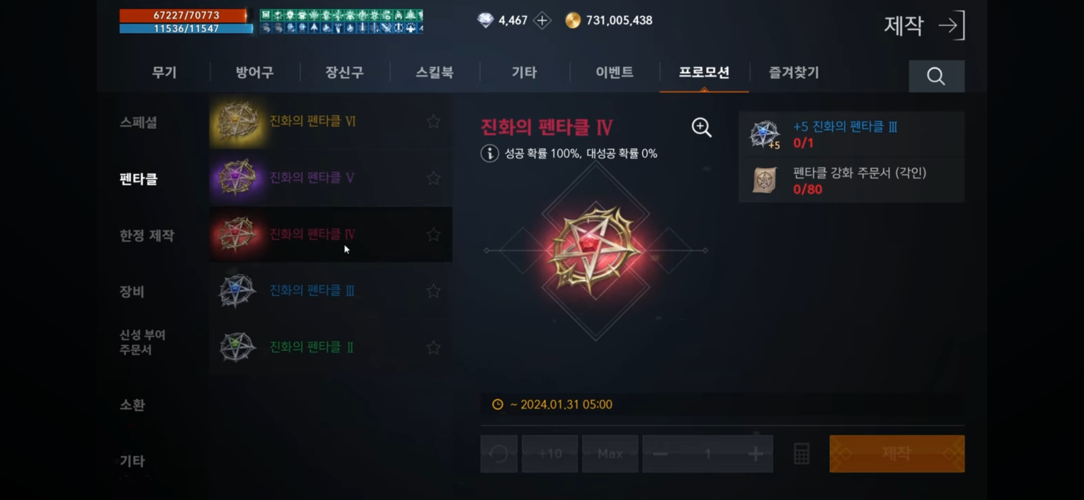Click the 펜타클 강화 주문서 scroll icon
Image resolution: width=1084 pixels, height=500 pixels.
point(764,180)
